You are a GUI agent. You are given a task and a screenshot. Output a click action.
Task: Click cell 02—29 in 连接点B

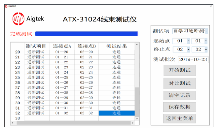[87, 98]
